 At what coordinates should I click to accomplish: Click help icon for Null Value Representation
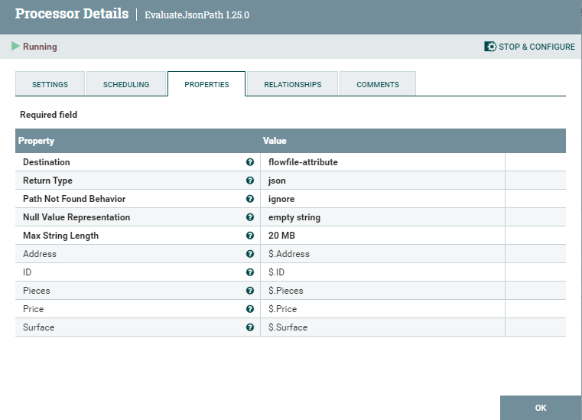250,217
